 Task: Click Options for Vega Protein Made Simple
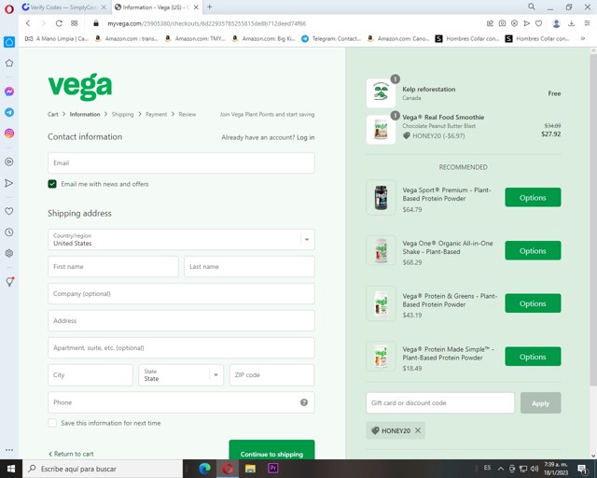tap(533, 357)
